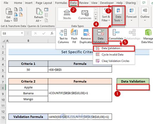This screenshot has height=124, width=153.
Task: Choose Circle Invalid Data
Action: tap(114, 55)
